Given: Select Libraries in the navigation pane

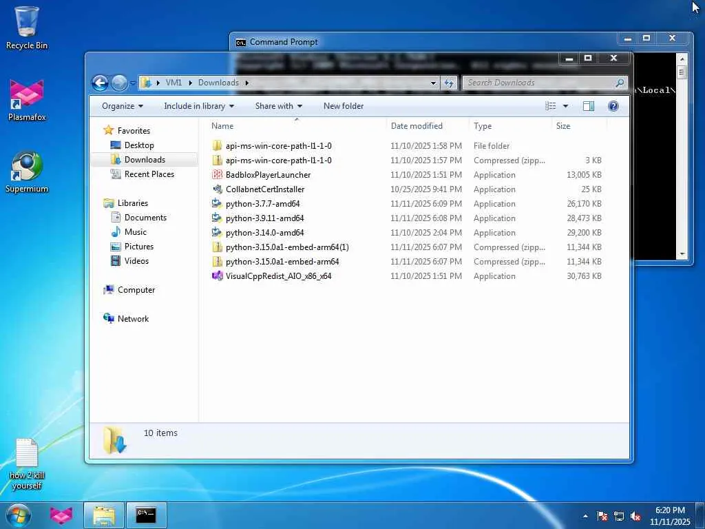Looking at the screenshot, I should click(x=132, y=203).
